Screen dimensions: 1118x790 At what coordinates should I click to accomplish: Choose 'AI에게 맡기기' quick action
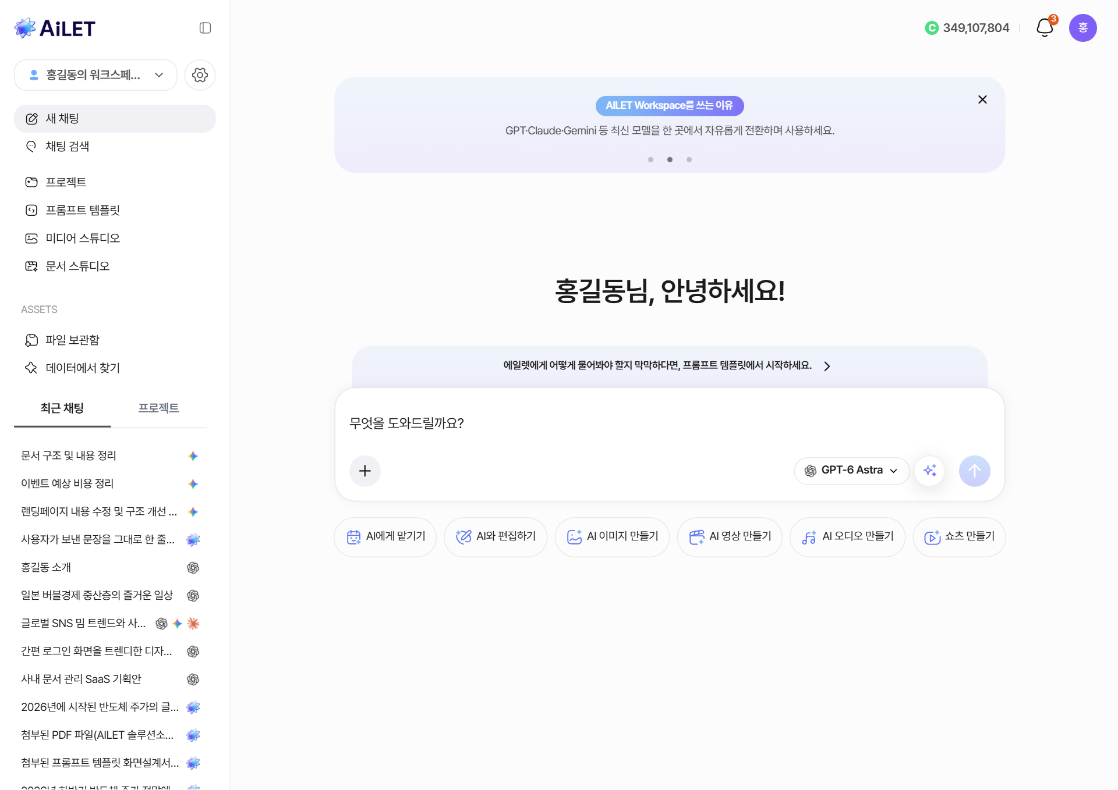385,537
